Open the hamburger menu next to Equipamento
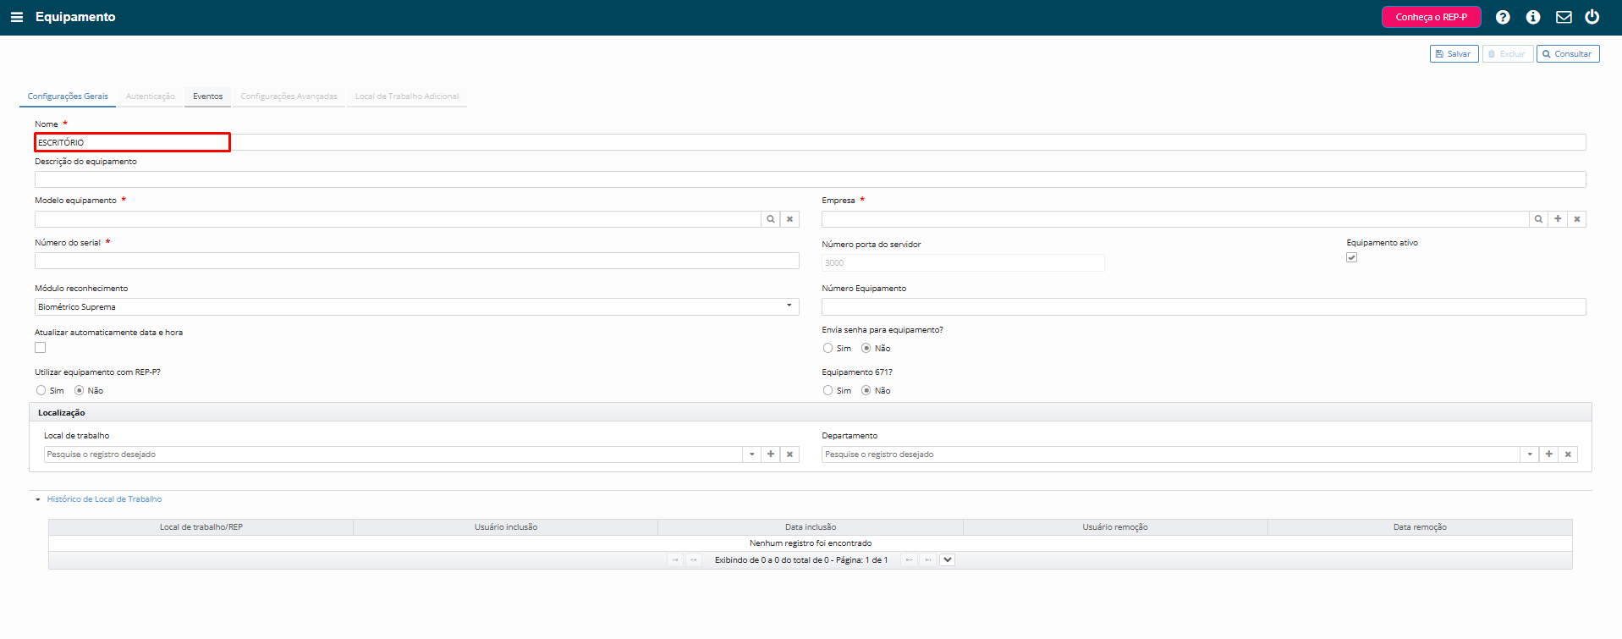Viewport: 1622px width, 639px height. pos(16,17)
